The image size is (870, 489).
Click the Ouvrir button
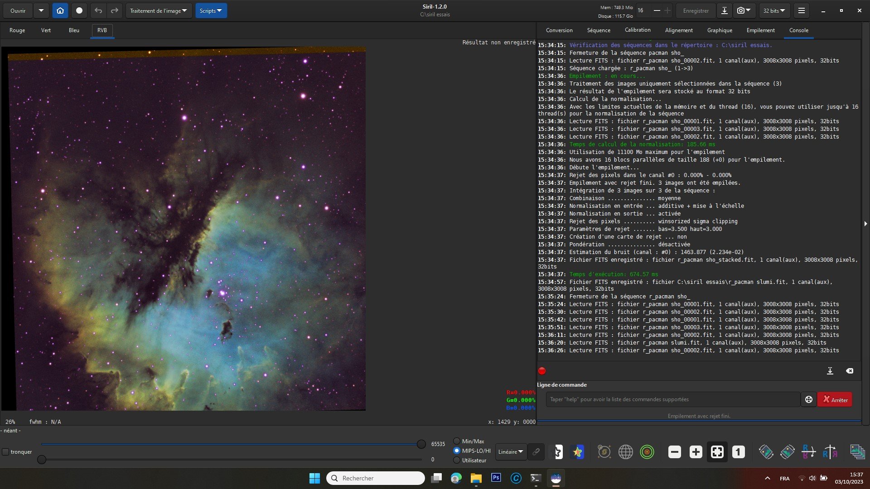(x=18, y=10)
